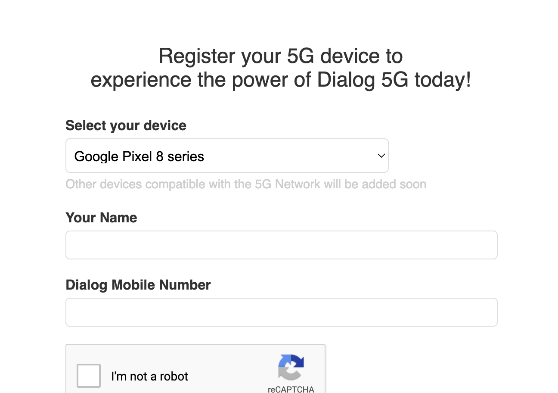Click the "experience the power of Dialog 5G" heading line

click(249, 80)
